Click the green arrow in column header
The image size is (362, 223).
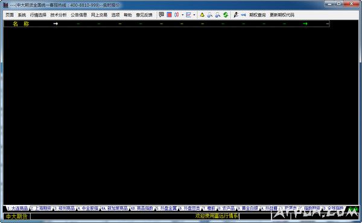(305, 24)
